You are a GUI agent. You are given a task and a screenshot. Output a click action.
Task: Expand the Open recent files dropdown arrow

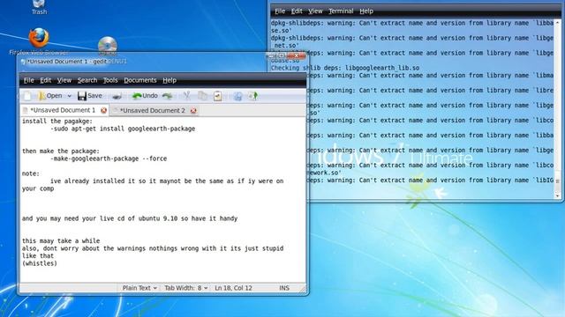70,96
